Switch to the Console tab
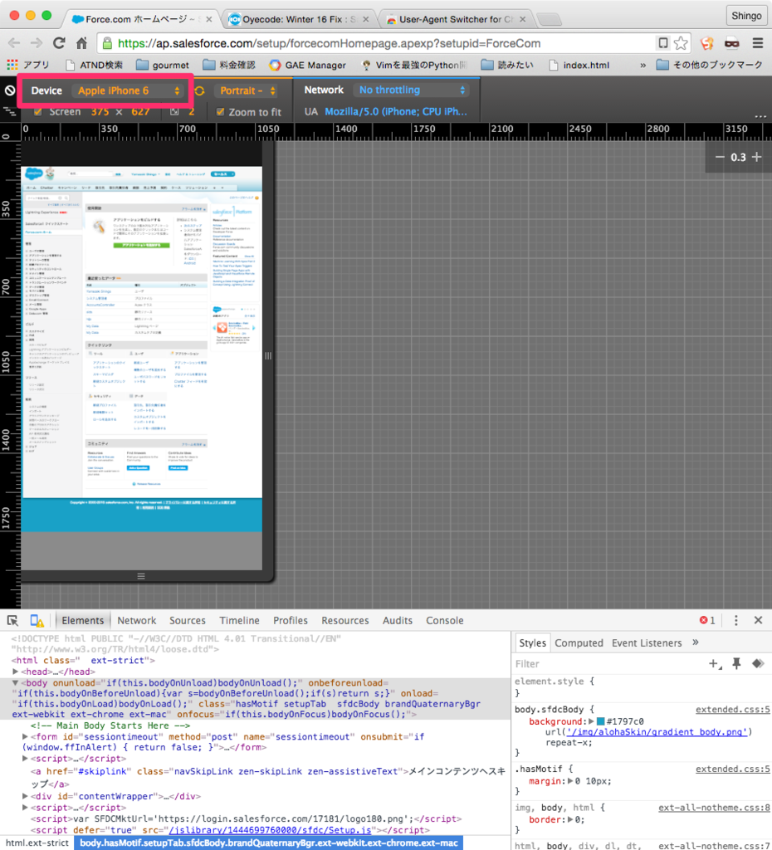 coord(444,620)
